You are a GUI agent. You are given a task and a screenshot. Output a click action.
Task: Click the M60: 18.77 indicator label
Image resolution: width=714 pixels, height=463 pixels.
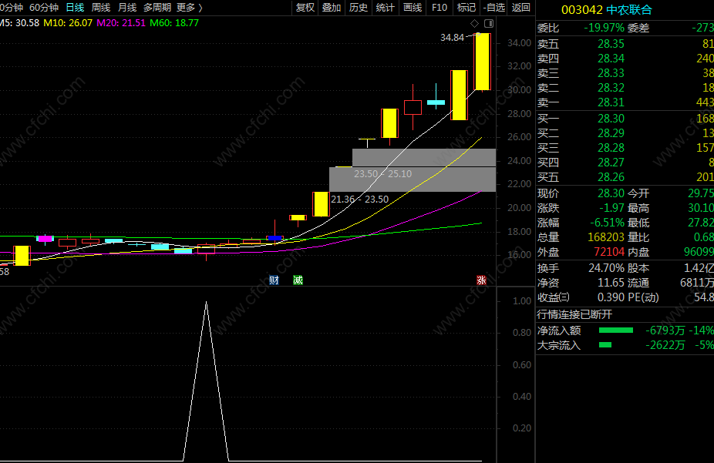174,23
